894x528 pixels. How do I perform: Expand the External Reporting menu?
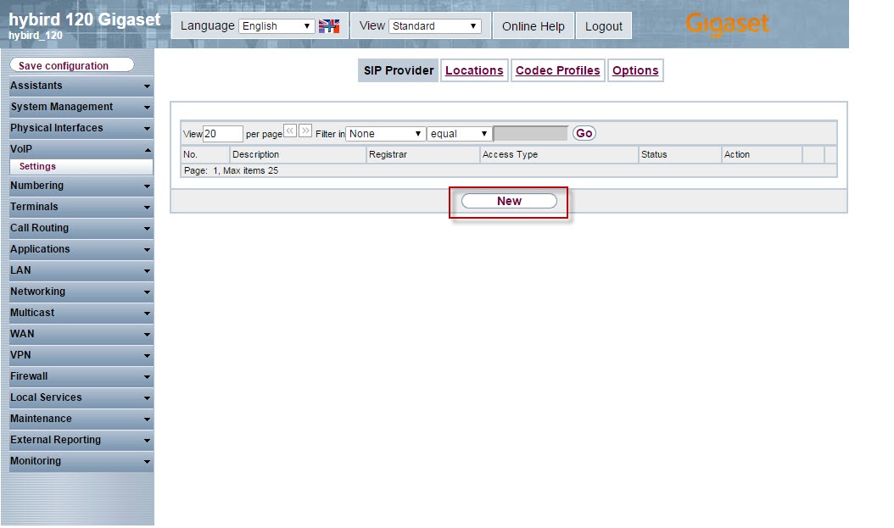click(x=81, y=440)
